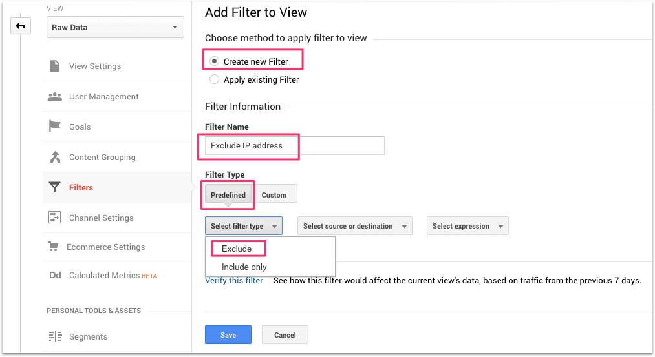Image resolution: width=655 pixels, height=357 pixels.
Task: Choose Exclude from the filter type menu
Action: click(237, 249)
